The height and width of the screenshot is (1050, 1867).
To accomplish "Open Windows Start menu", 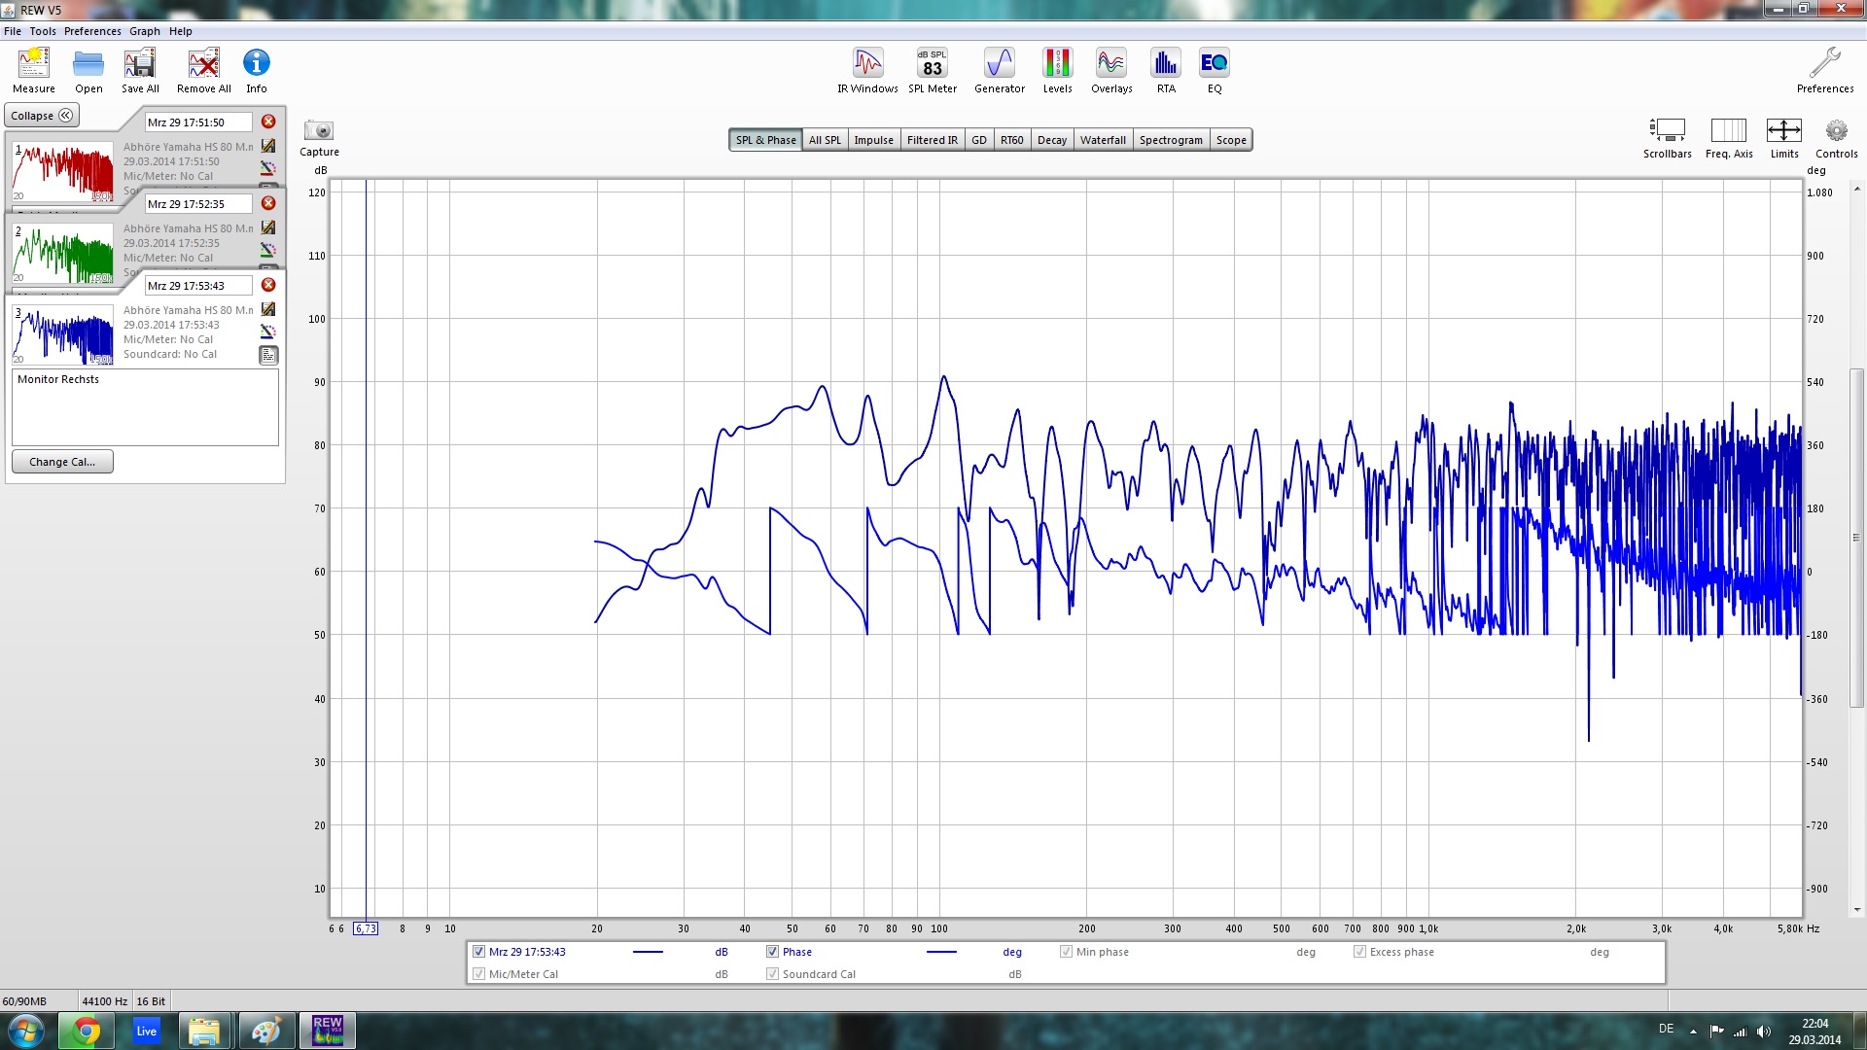I will (x=25, y=1031).
